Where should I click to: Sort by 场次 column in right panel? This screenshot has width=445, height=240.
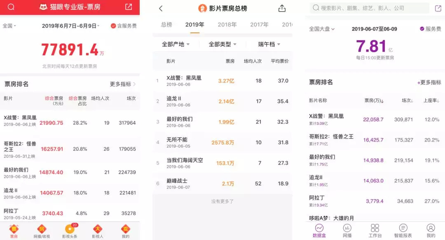point(407,100)
